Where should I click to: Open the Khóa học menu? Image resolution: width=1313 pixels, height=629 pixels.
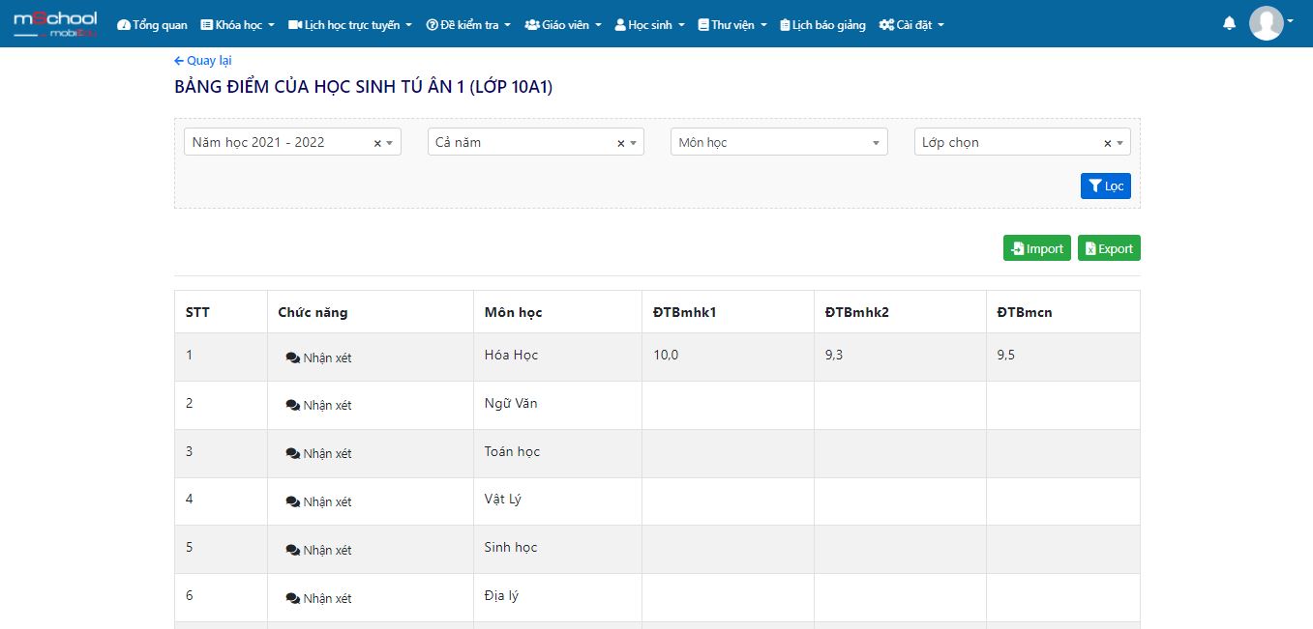tap(237, 25)
